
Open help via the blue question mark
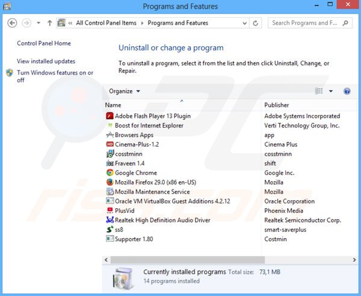[x=347, y=91]
